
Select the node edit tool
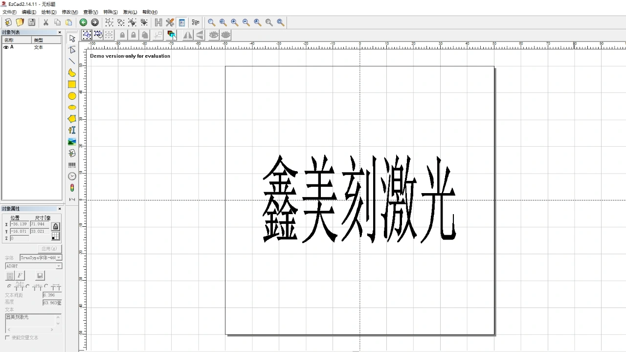[72, 50]
